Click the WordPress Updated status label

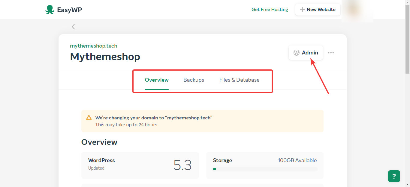[96, 168]
